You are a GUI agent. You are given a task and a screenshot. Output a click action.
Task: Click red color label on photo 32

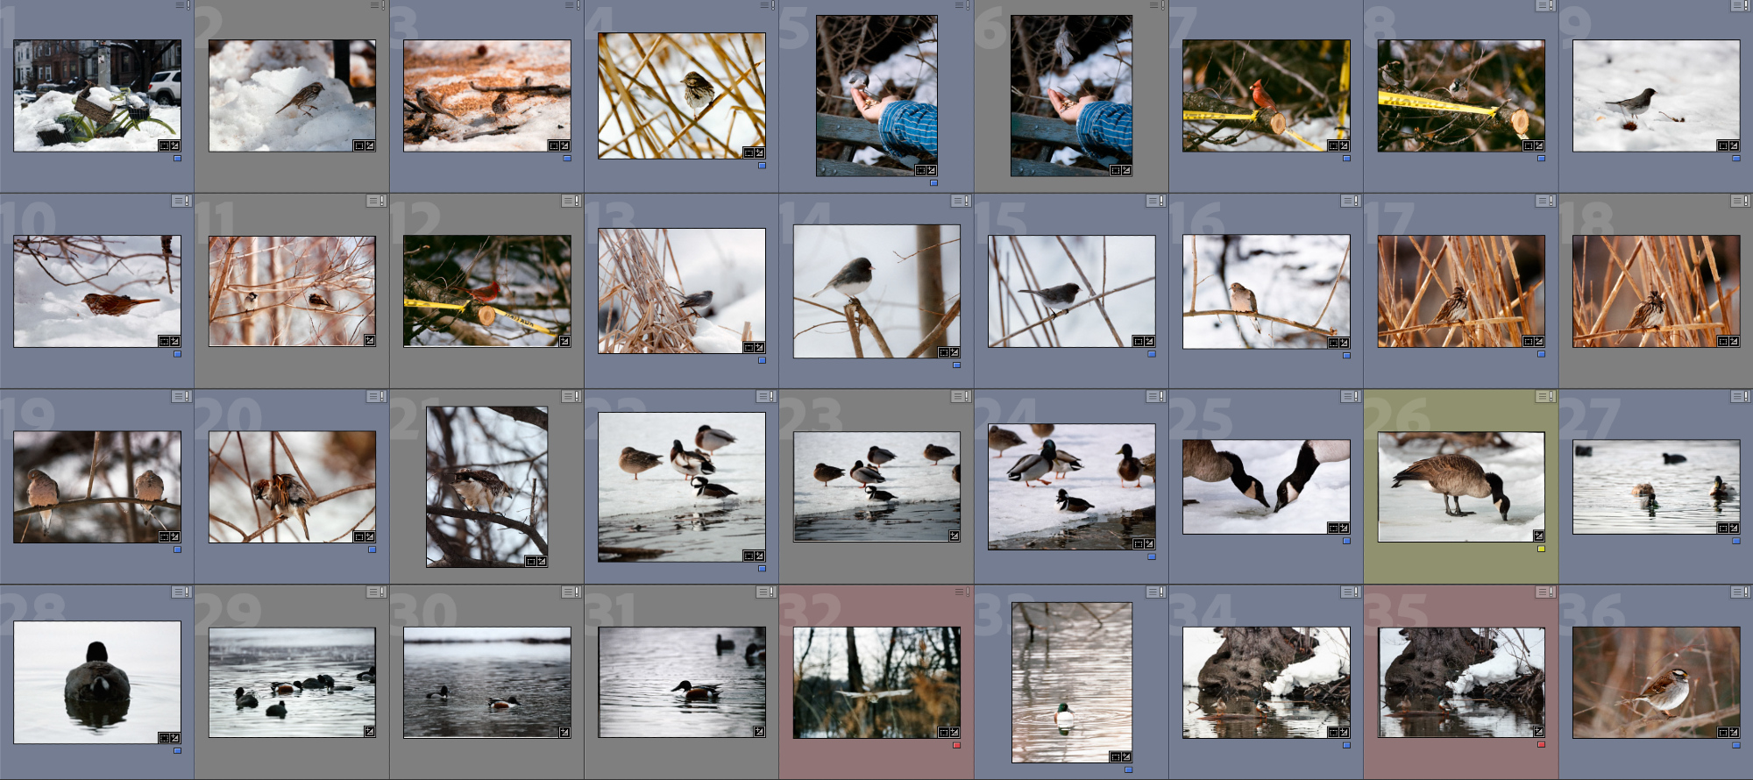click(x=956, y=745)
